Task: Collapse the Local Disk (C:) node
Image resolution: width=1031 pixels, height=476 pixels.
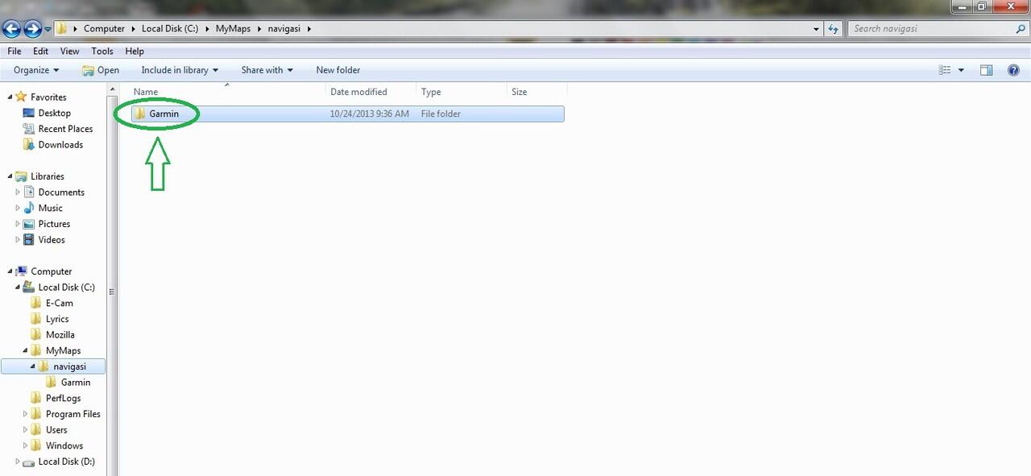Action: point(18,288)
